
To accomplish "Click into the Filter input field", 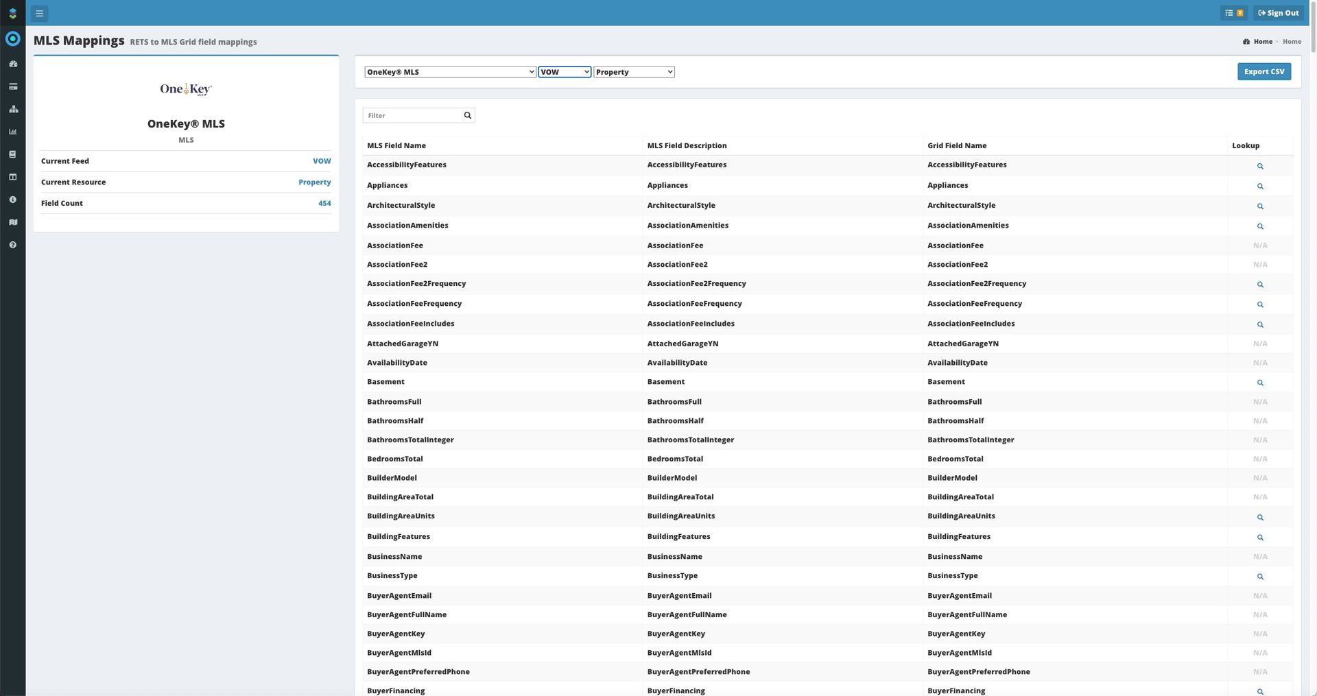I will (x=413, y=115).
